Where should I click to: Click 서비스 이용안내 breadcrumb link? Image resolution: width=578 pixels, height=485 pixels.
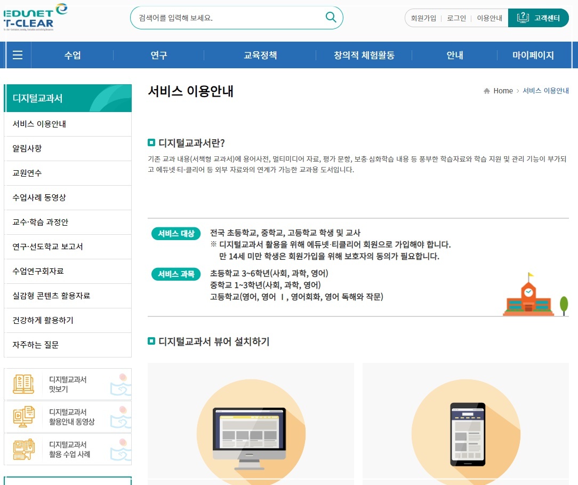545,91
